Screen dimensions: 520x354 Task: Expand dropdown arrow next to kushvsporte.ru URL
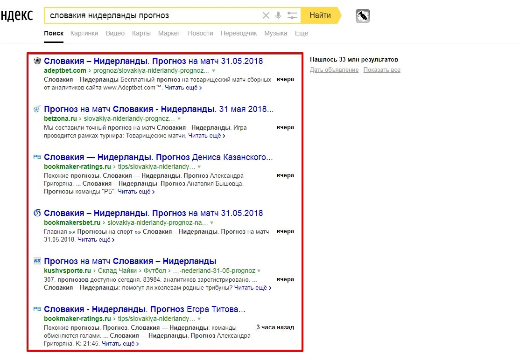coord(259,271)
